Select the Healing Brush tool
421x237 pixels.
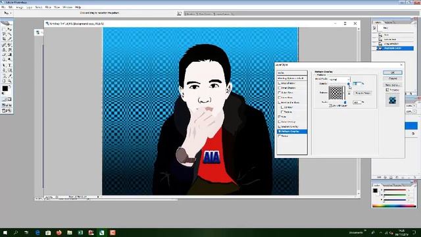(x=4, y=45)
